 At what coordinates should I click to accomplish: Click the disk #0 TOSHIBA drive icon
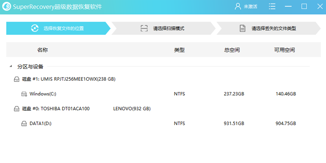point(17,108)
